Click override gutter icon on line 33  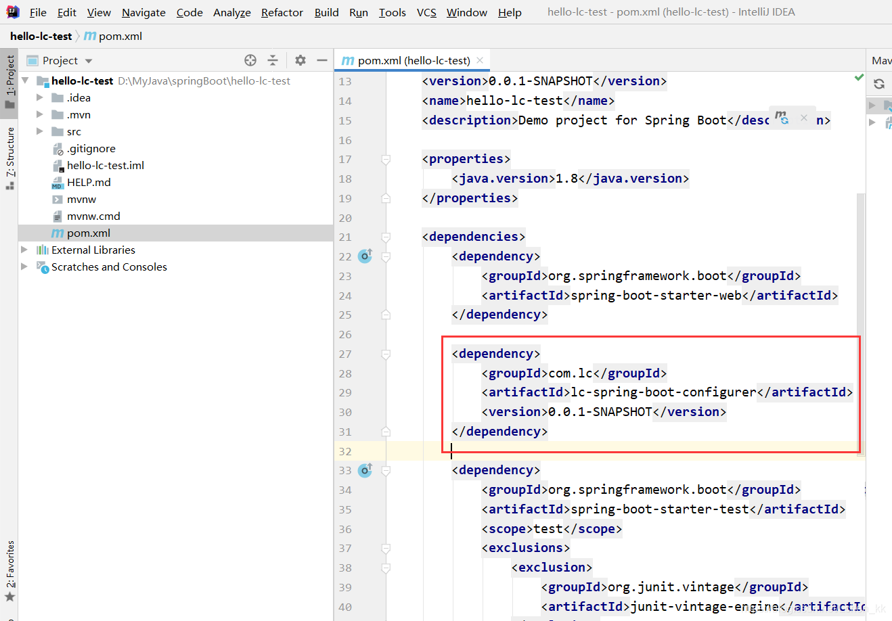(x=365, y=469)
